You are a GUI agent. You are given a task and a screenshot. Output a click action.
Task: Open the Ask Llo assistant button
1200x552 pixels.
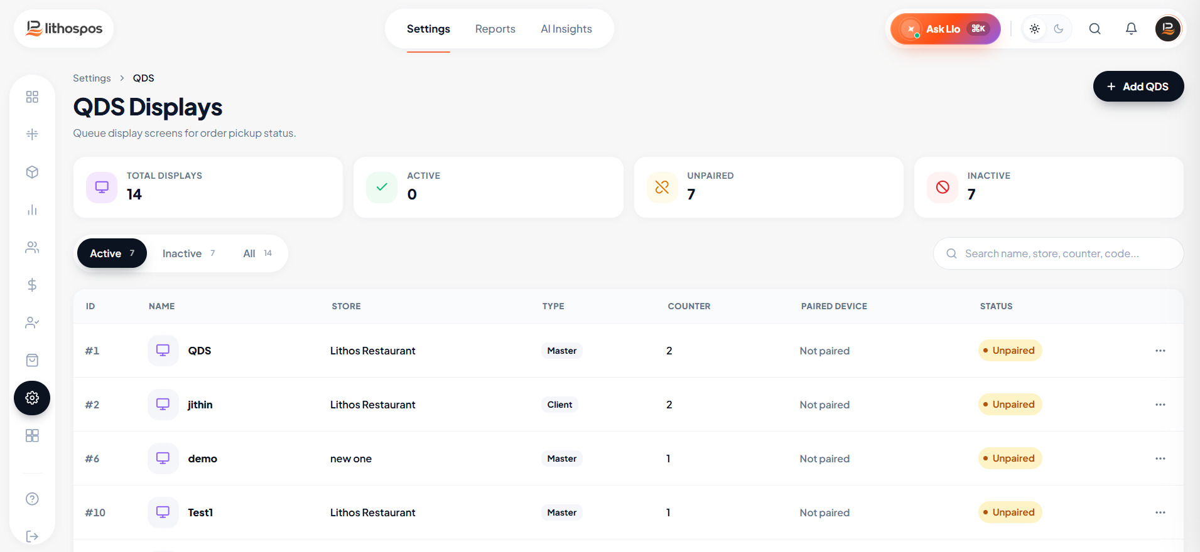(x=945, y=29)
